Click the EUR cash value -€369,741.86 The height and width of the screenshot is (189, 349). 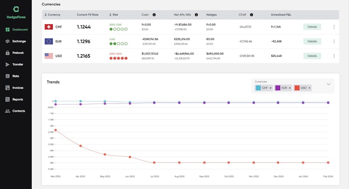coord(150,39)
